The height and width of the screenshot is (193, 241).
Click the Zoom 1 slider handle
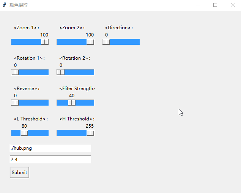point(44,42)
